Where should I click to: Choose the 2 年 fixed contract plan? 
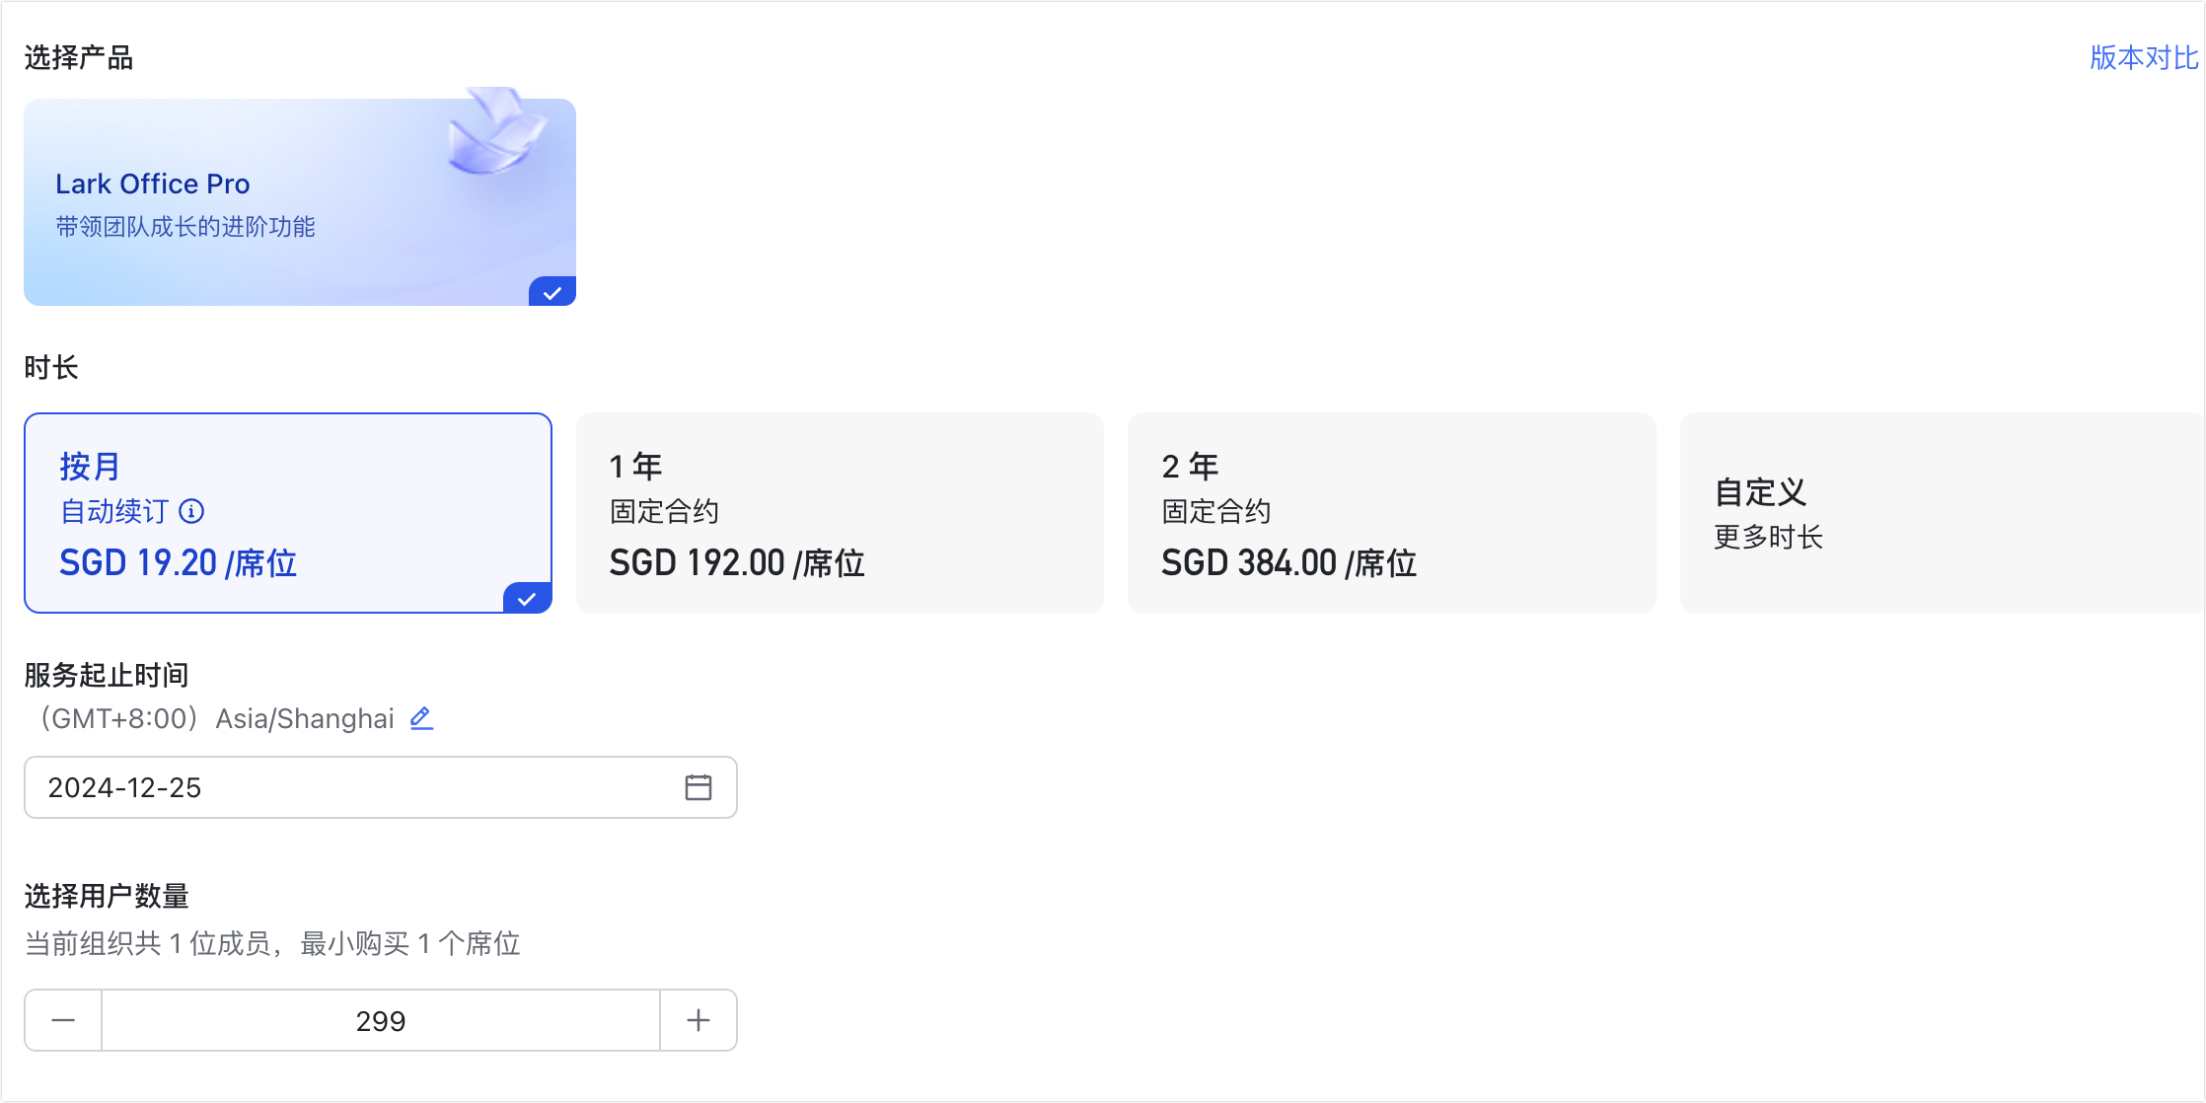pyautogui.click(x=1391, y=513)
